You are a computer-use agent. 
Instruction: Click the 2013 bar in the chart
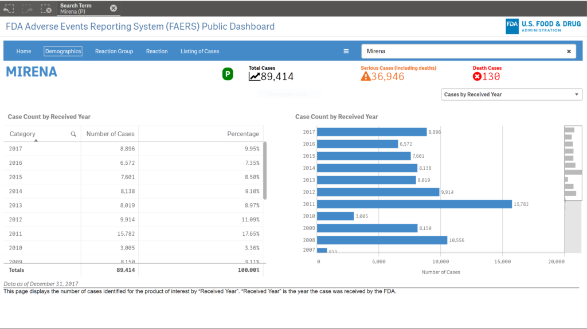click(x=366, y=180)
